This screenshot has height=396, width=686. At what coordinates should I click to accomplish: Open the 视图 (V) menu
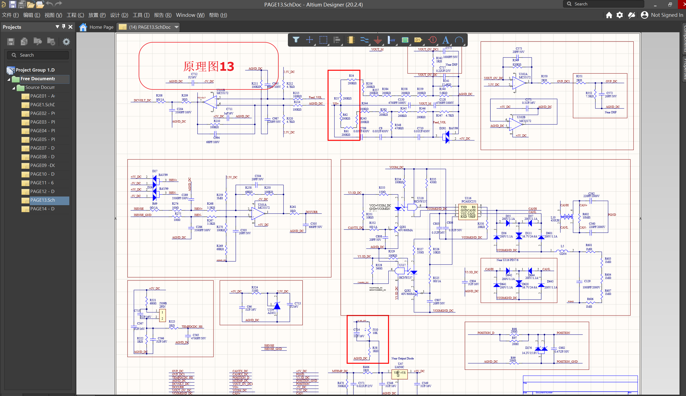click(53, 15)
